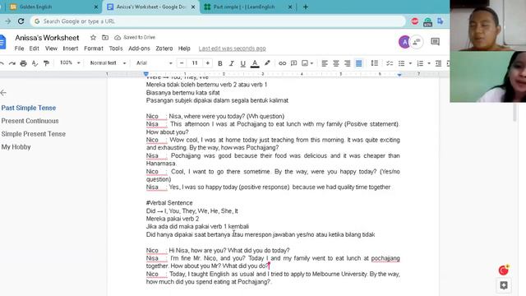Collapse the document outline back arrow
This screenshot has width=526, height=296.
pos(3,93)
